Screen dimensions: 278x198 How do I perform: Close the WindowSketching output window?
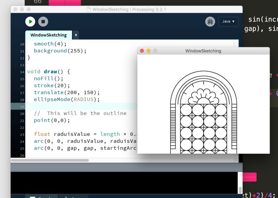click(142, 51)
